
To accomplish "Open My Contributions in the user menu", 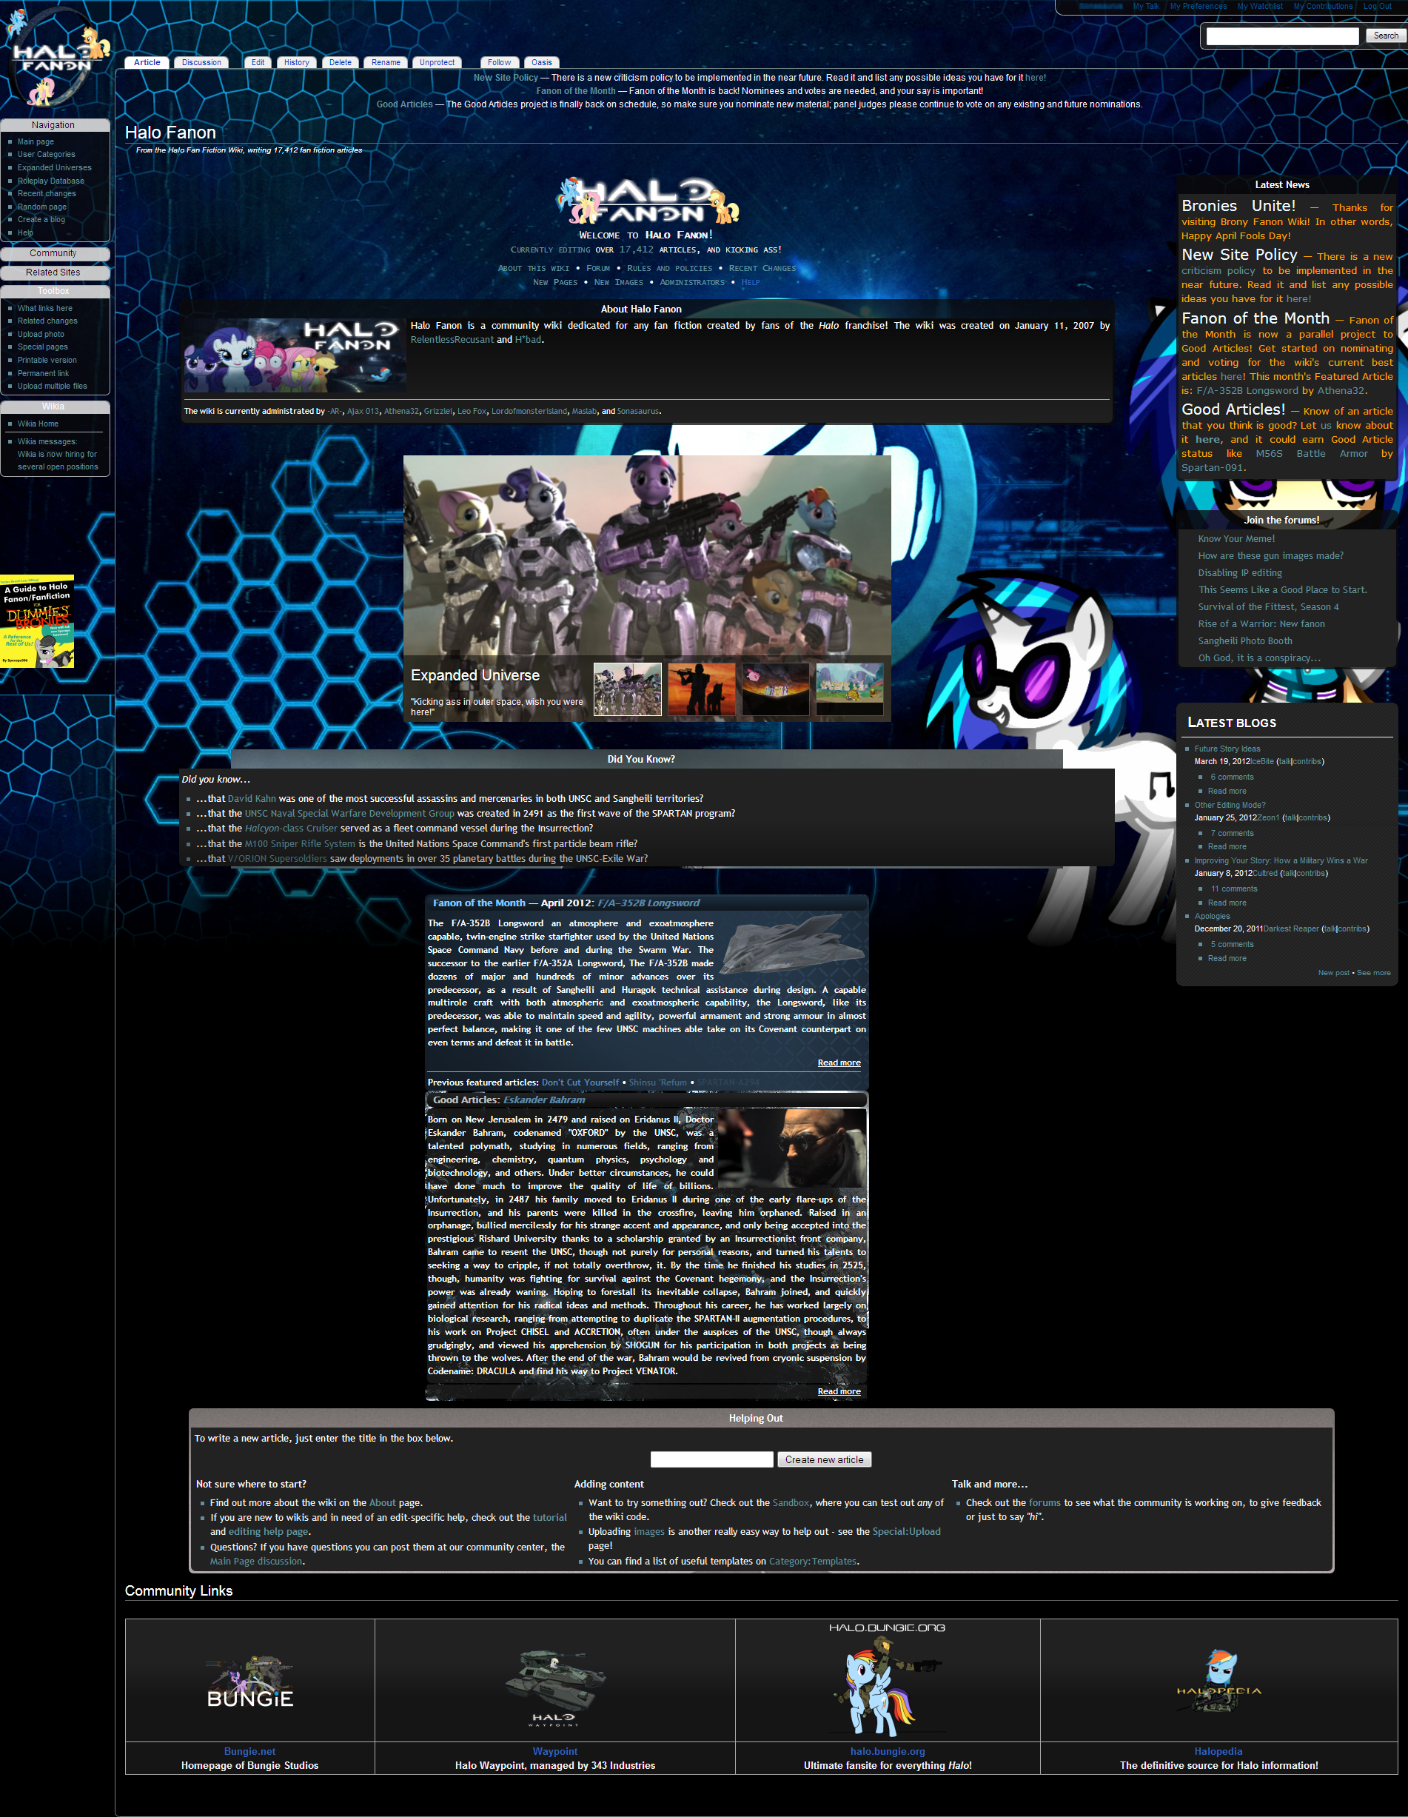I will click(x=1323, y=7).
